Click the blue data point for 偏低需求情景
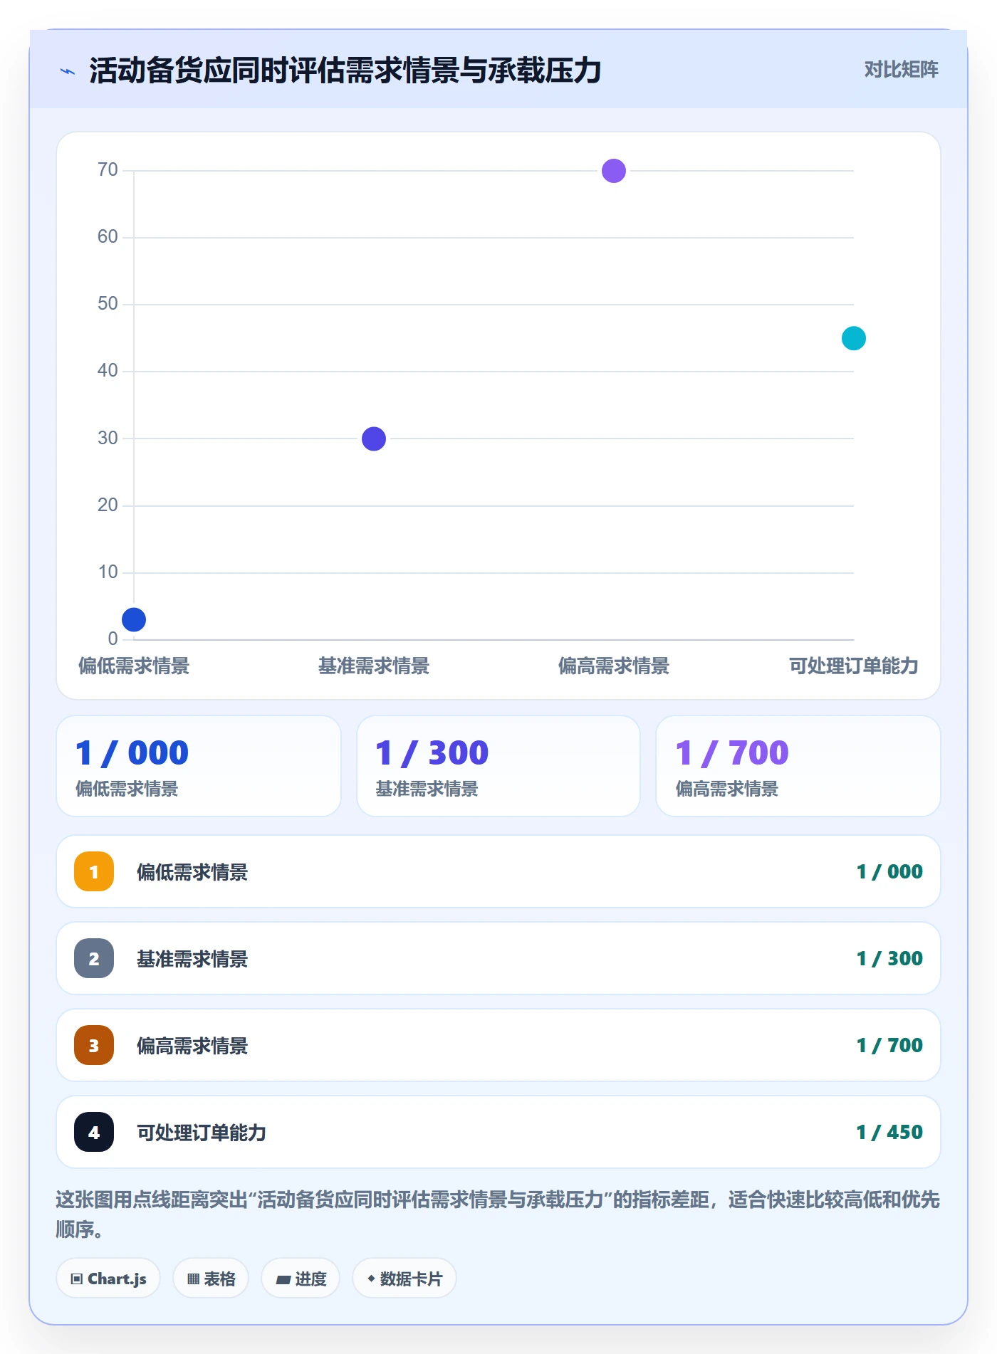The height and width of the screenshot is (1354, 997). coord(134,619)
